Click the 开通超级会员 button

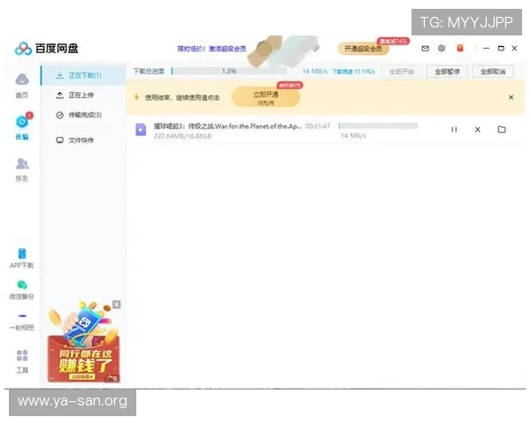[x=363, y=49]
